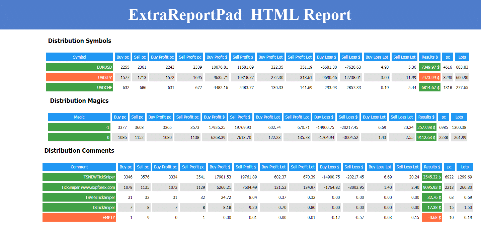The width and height of the screenshot is (481, 225).
Task: Select the TSVPSTickSniper comment row
Action: pos(79,198)
